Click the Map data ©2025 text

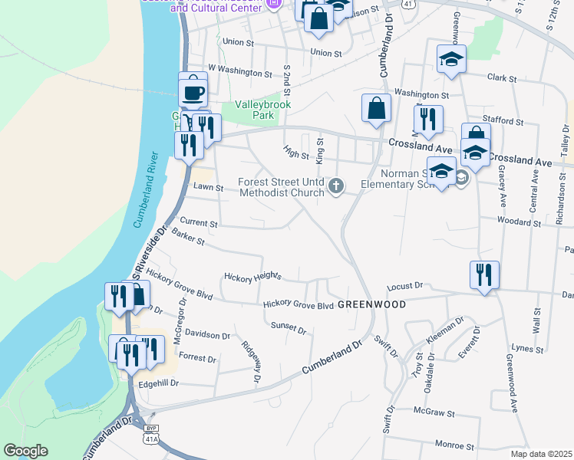pyautogui.click(x=541, y=455)
